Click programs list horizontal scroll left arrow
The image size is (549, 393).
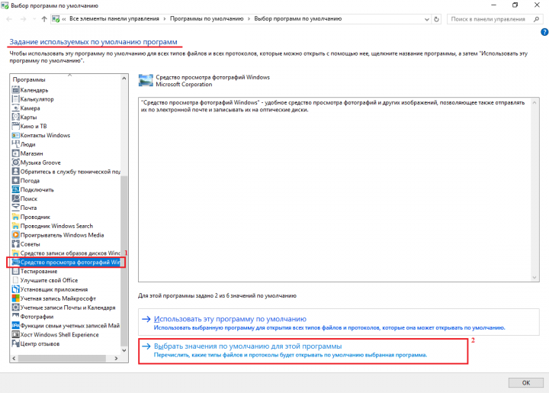(14, 359)
